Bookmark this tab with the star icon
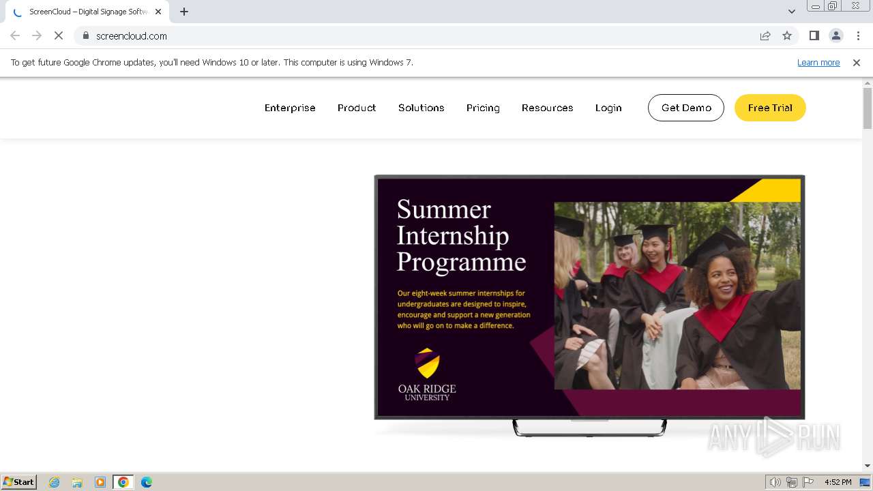 coord(787,36)
